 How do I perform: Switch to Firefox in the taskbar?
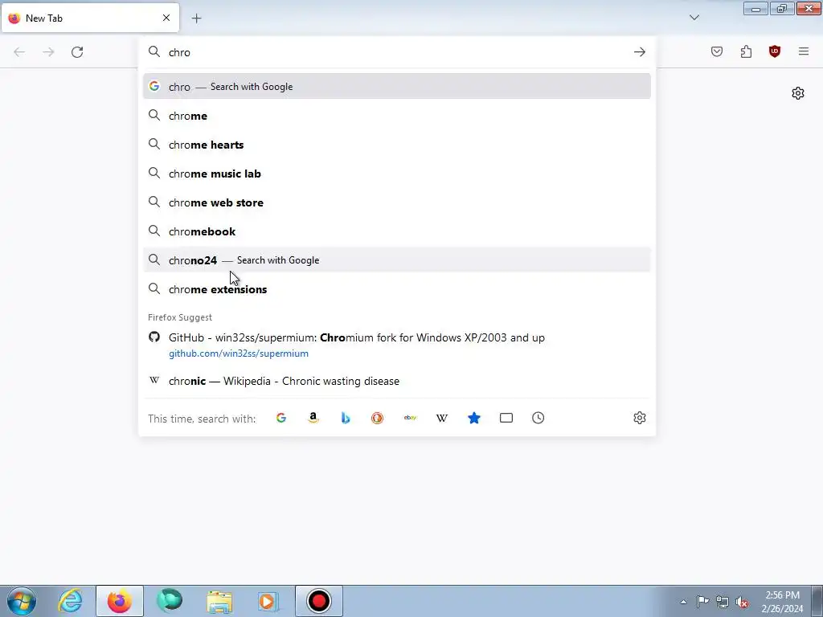120,601
